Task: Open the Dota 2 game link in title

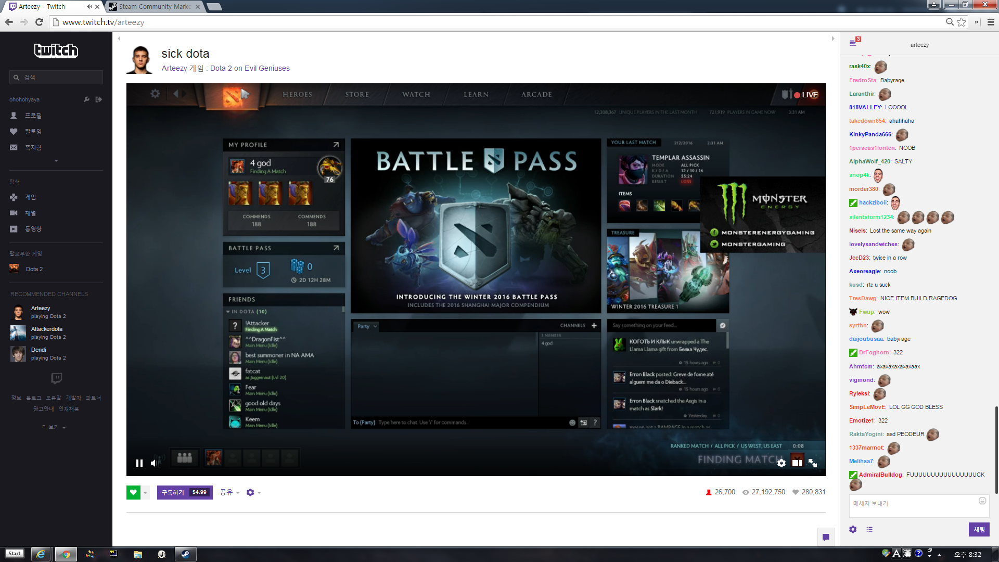Action: 221,68
